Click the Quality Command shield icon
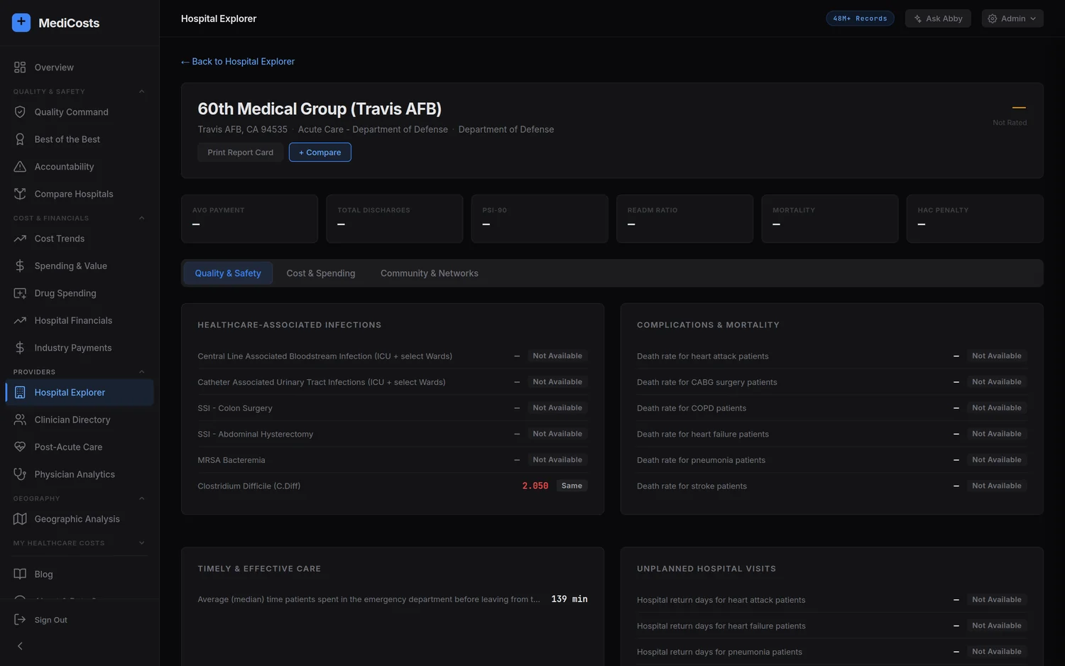1065x666 pixels. [x=20, y=112]
